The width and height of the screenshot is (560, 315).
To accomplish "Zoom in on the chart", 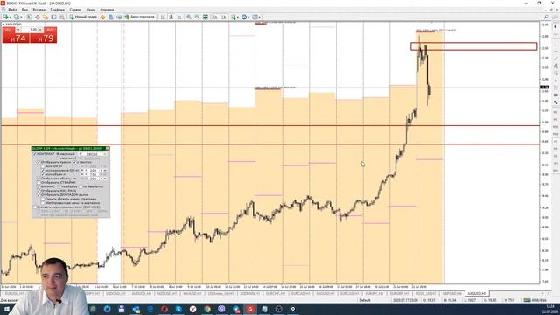I will point(189,17).
